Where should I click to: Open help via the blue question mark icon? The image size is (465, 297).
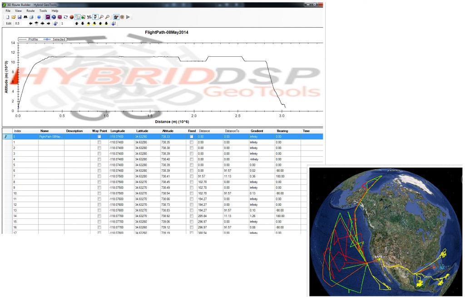click(x=39, y=17)
